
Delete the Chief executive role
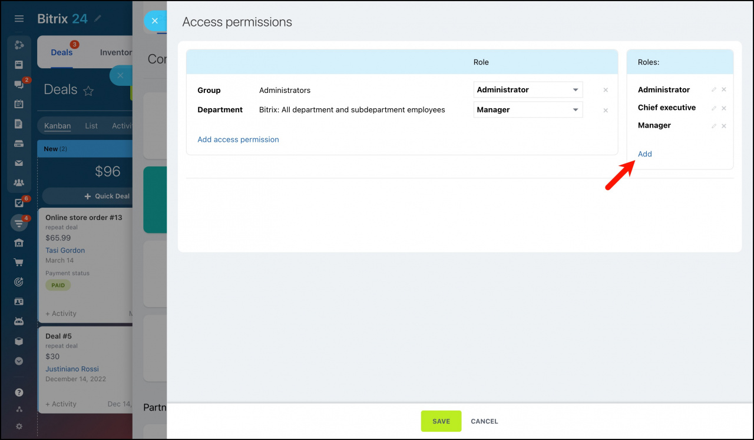coord(724,108)
